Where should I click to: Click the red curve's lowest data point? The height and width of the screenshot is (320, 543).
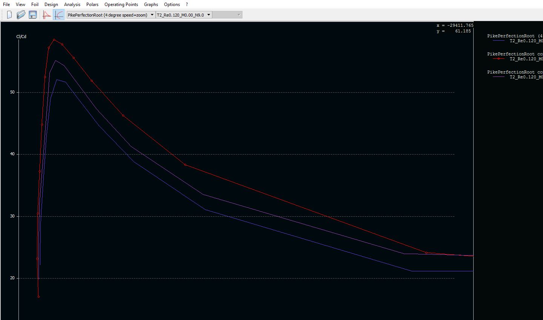38,297
